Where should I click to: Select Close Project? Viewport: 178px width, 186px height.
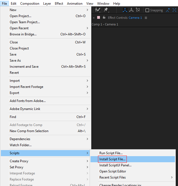click(46, 48)
